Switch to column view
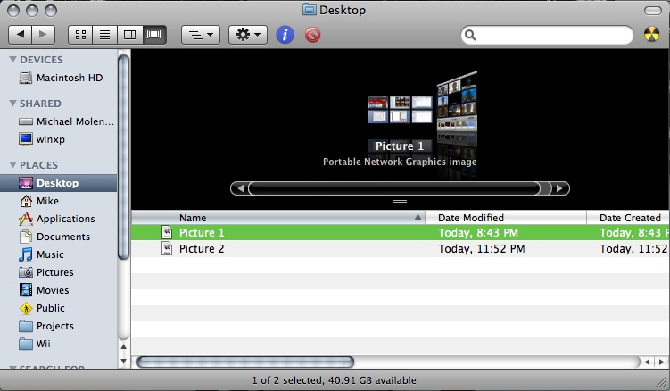 click(x=129, y=35)
